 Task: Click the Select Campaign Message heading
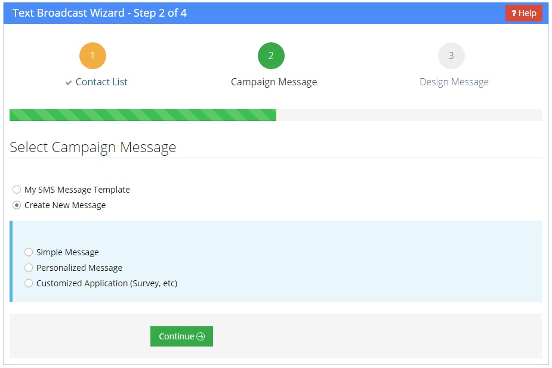92,147
